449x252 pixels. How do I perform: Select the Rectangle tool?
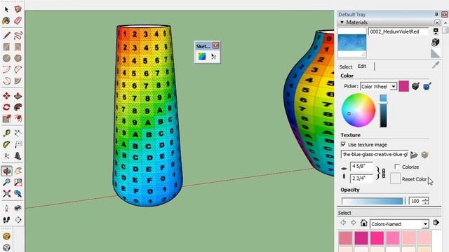click(6, 47)
